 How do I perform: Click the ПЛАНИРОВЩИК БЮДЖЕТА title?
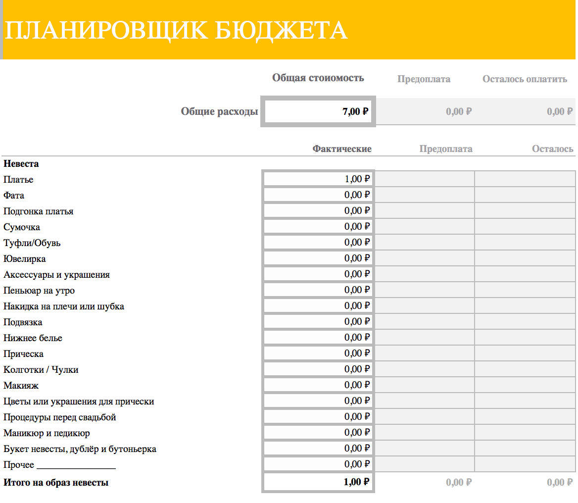tap(176, 31)
